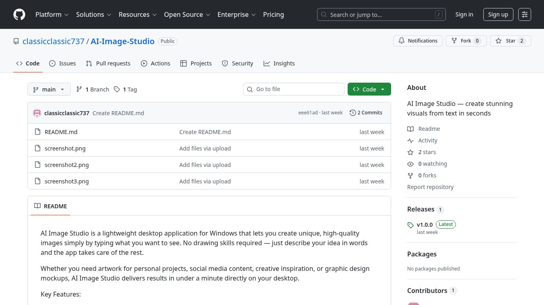Switch to the Issues tab
The height and width of the screenshot is (305, 544).
62,63
